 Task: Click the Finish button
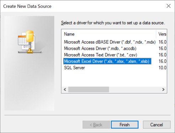125,125
